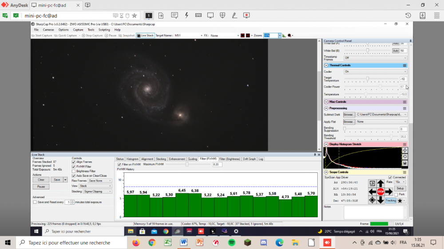Toggle scope Connected checkbox
Screen dimensions: 444x249
coord(390,178)
